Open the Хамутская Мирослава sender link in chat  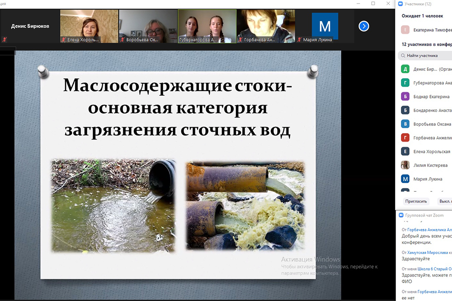(429, 252)
